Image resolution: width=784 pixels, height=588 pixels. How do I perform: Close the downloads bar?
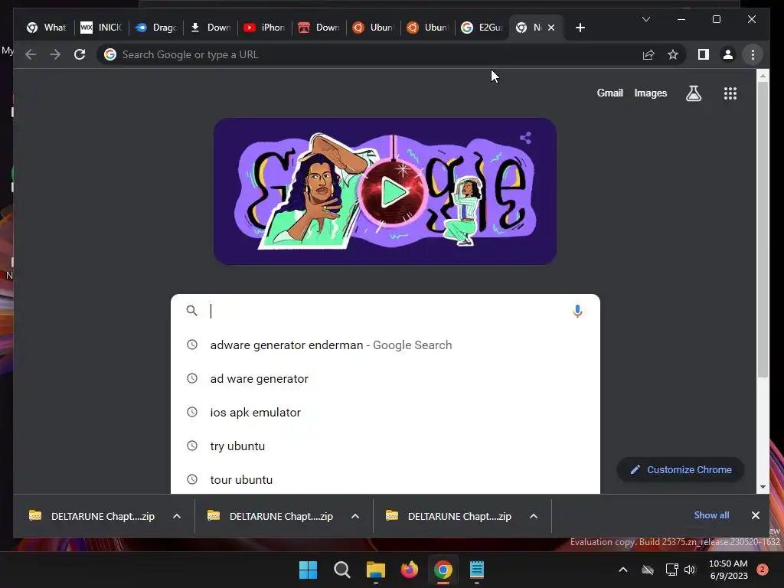click(x=755, y=515)
